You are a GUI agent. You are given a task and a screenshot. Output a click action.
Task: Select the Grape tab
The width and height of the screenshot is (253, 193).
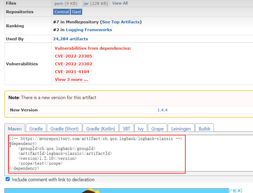(157, 129)
